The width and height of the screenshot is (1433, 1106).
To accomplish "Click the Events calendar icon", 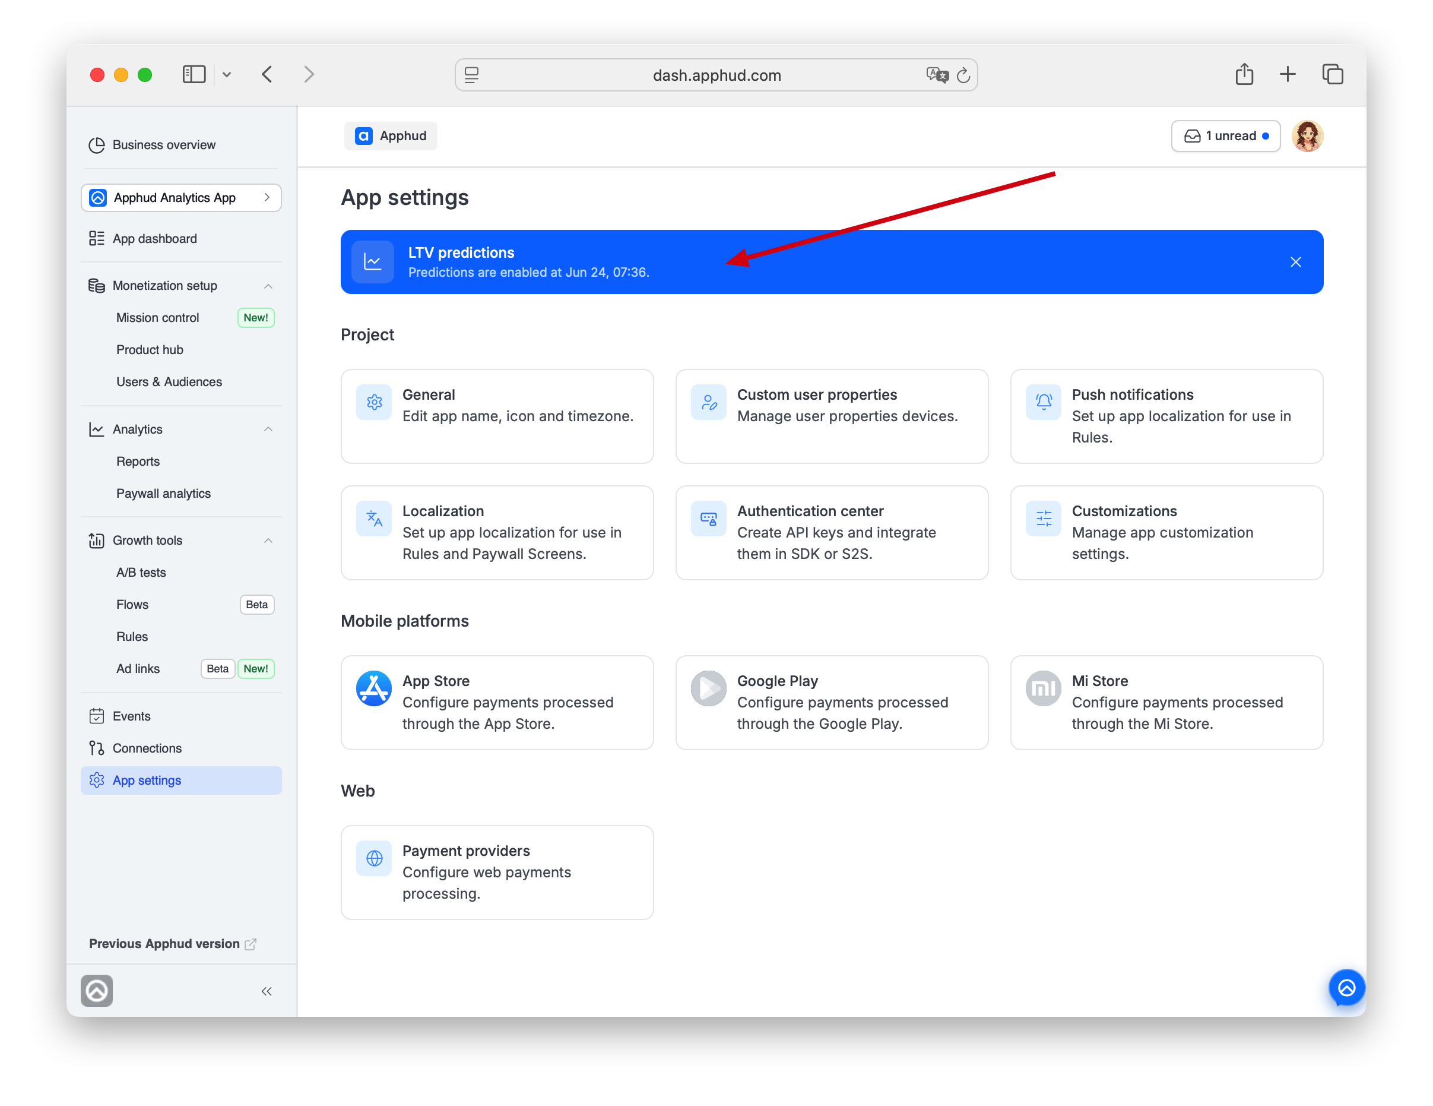I will 96,716.
